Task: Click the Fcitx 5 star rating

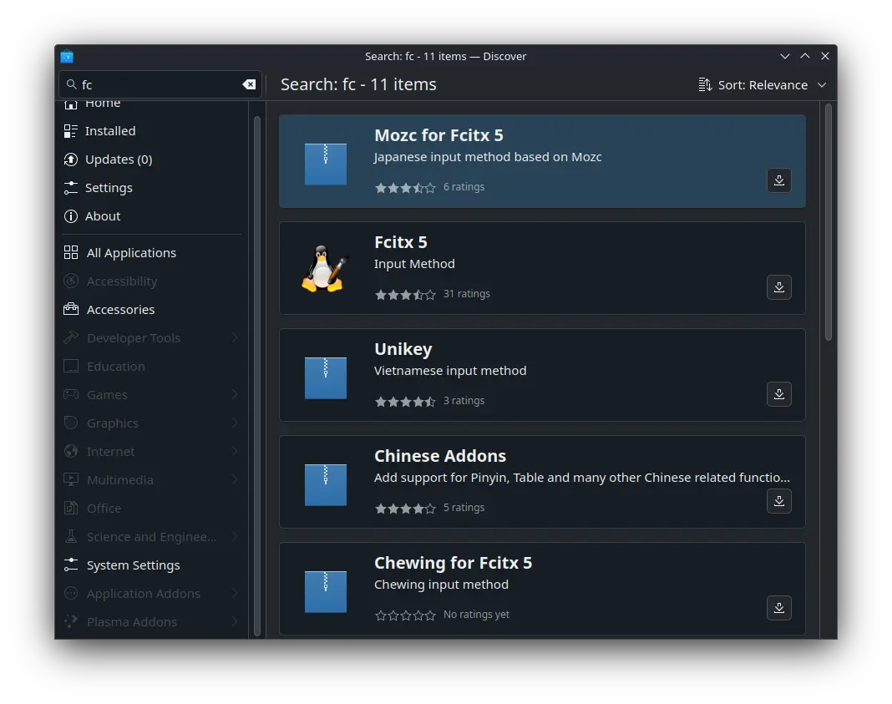Action: pos(405,295)
